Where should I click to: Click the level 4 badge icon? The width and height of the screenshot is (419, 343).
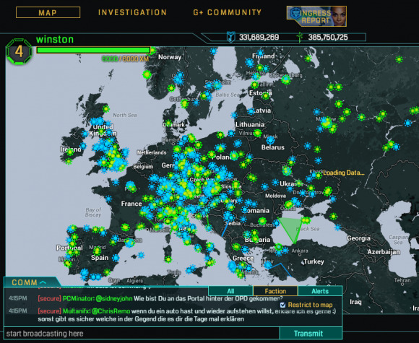pyautogui.click(x=19, y=51)
